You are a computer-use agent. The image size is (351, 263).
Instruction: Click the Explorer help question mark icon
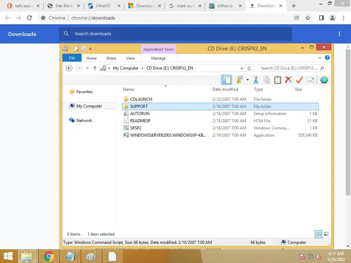click(327, 58)
